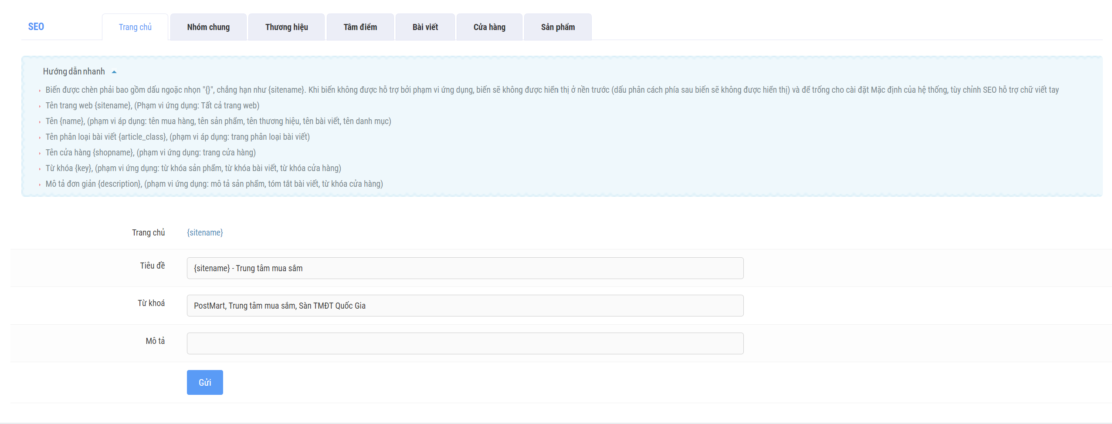Go to the Bài viết tab
The width and height of the screenshot is (1112, 424).
[x=425, y=27]
